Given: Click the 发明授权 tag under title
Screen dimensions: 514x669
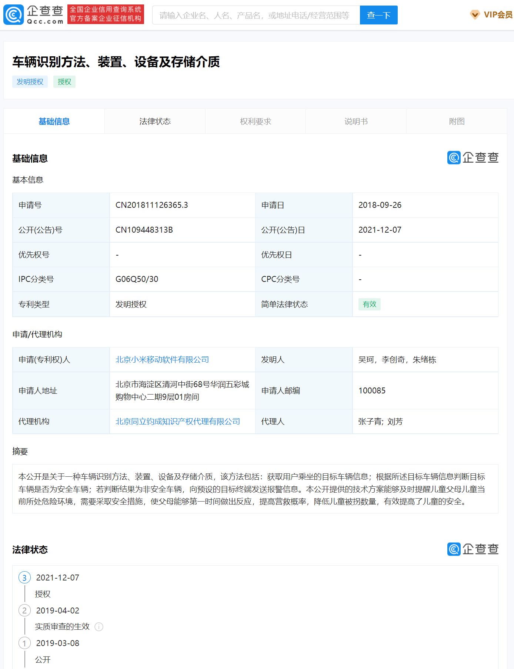Looking at the screenshot, I should click(x=30, y=82).
